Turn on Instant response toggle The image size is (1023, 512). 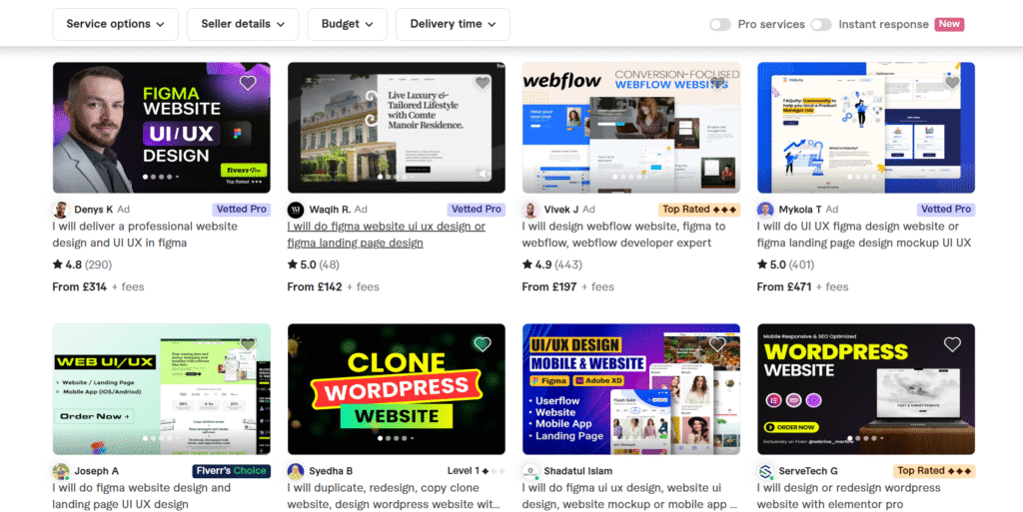click(821, 24)
